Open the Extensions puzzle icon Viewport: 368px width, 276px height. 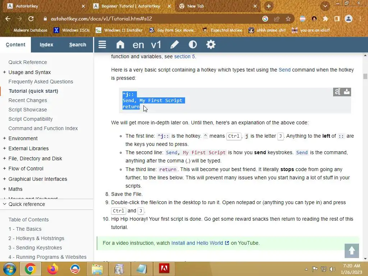(325, 19)
